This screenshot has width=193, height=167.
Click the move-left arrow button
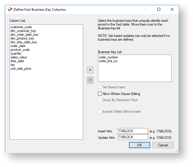tap(90, 80)
